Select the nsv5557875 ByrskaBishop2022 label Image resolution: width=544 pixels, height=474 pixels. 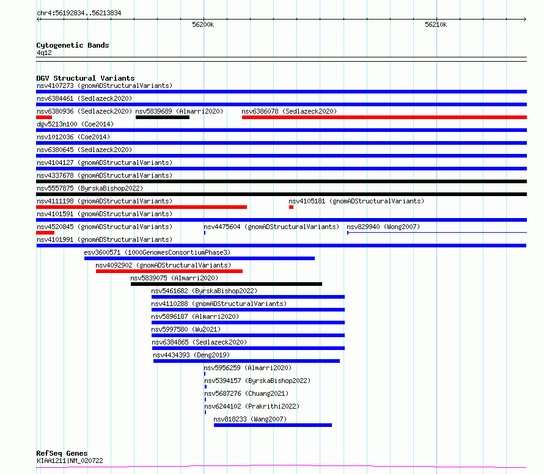coord(90,188)
